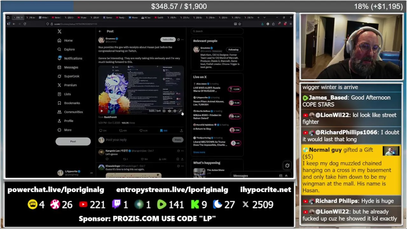Share the Grummz post
This screenshot has width=407, height=229.
point(181,130)
